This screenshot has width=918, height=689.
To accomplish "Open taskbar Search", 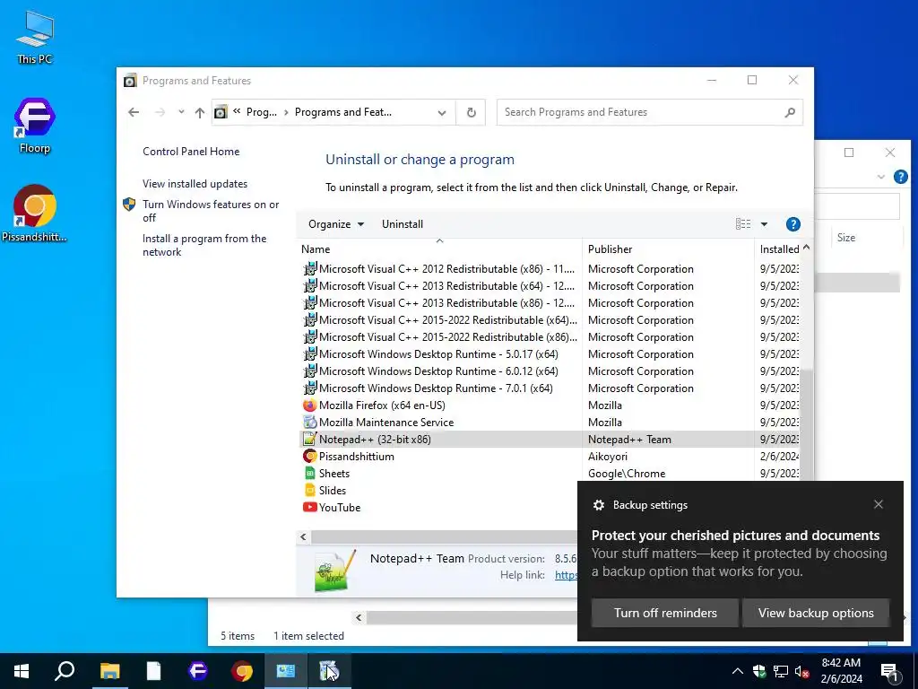I will pos(65,671).
